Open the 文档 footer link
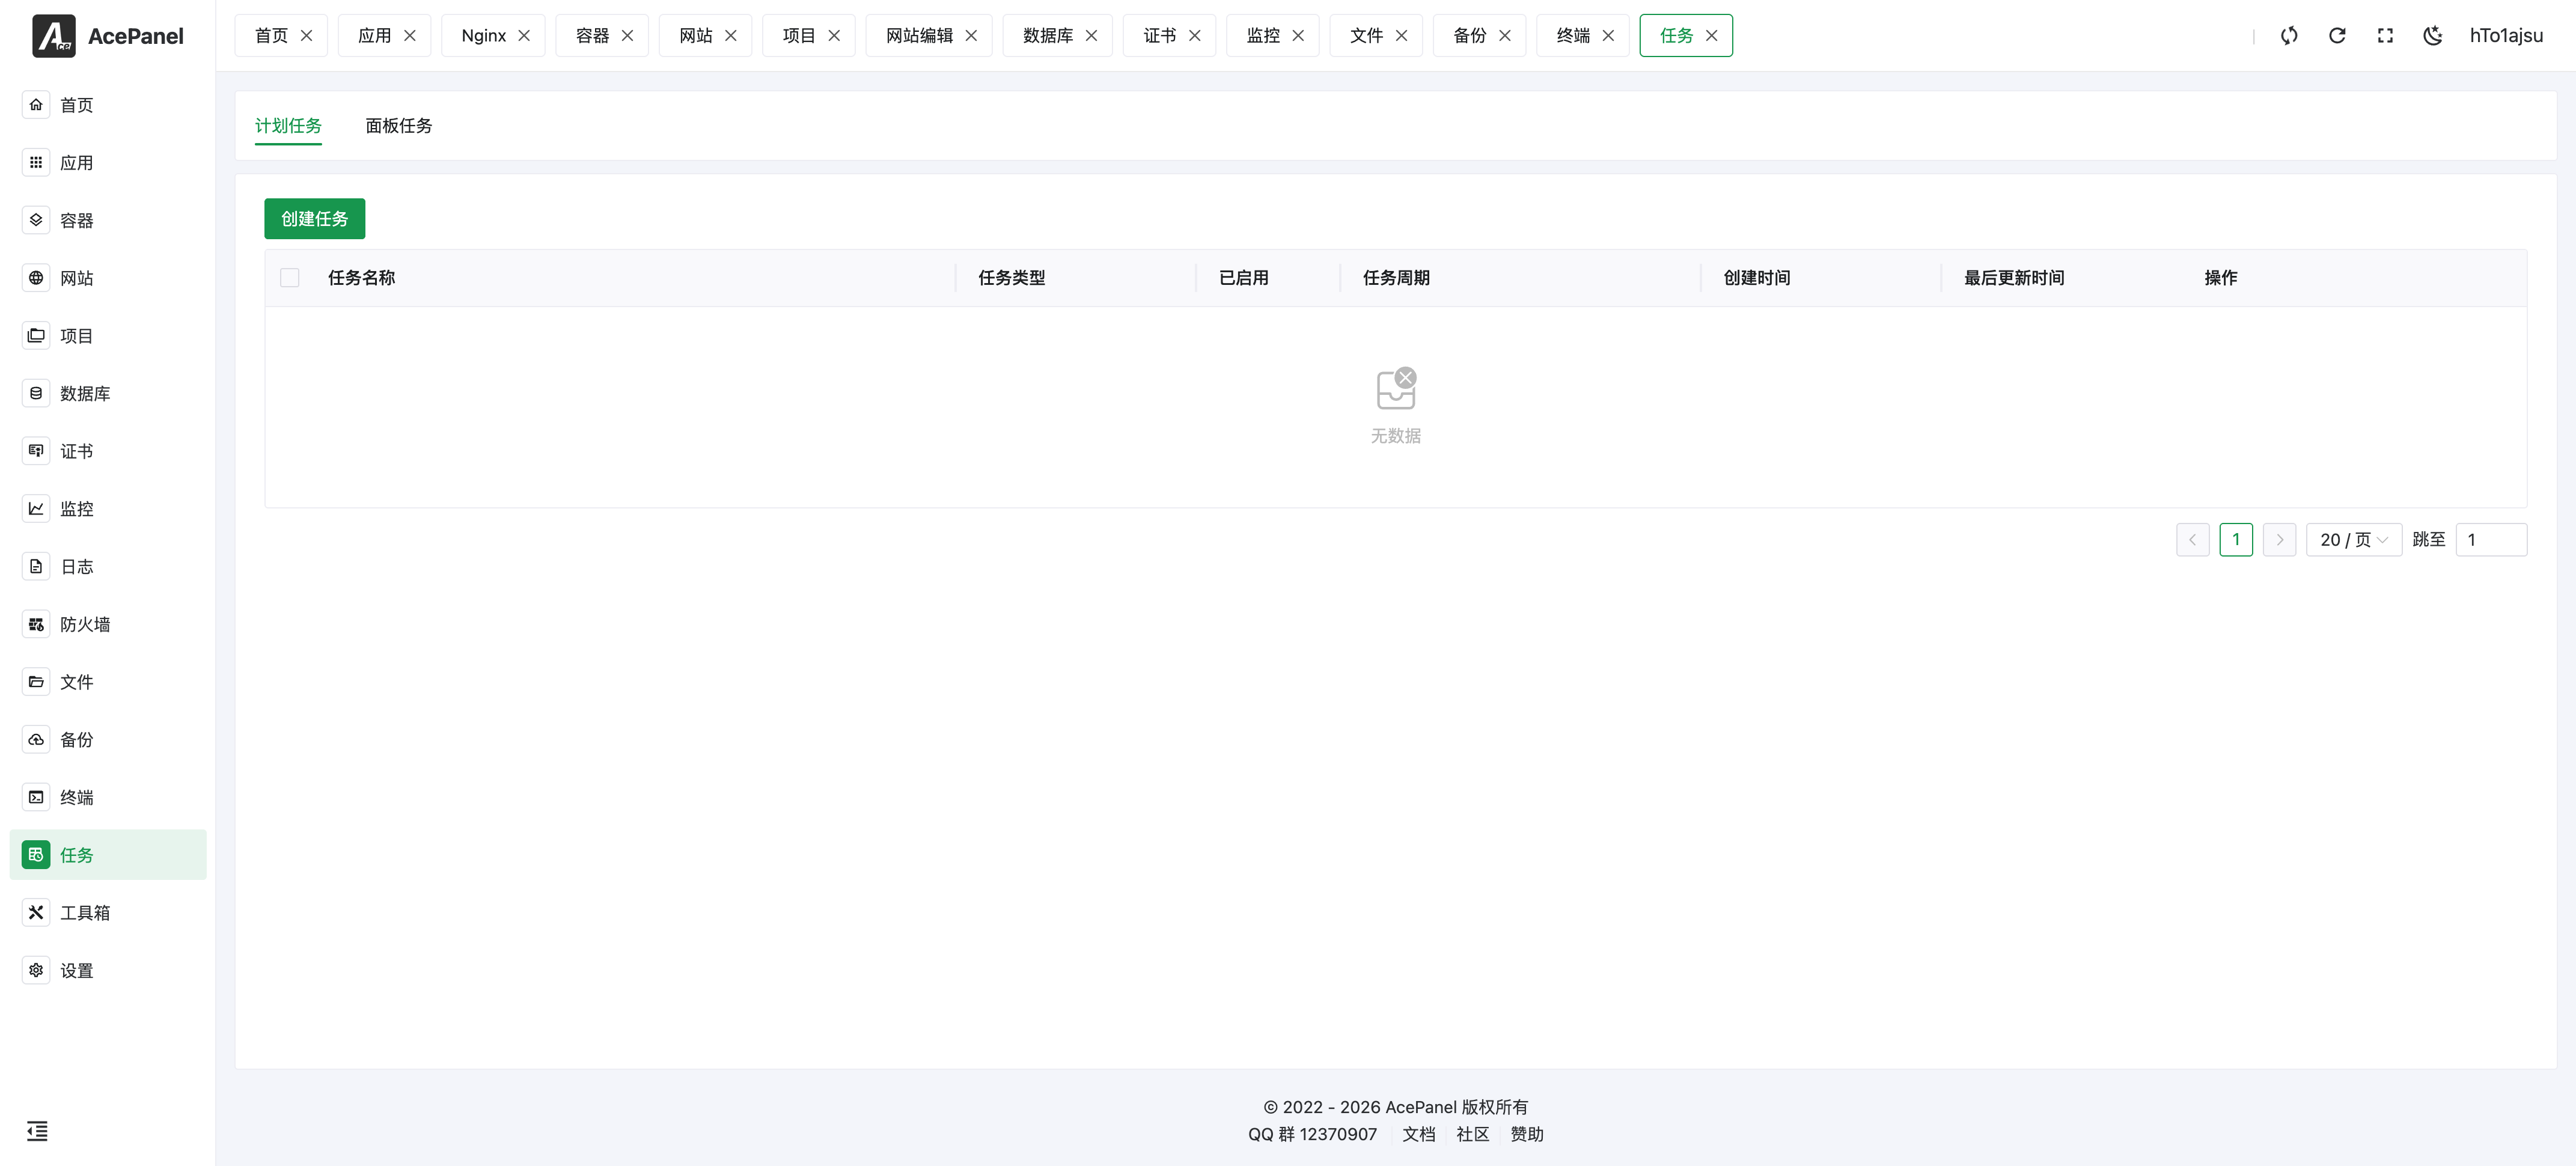 (x=1418, y=1135)
